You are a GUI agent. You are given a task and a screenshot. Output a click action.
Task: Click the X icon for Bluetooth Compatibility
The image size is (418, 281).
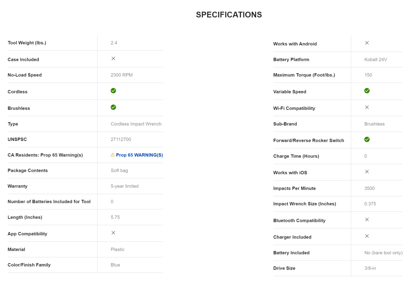[x=367, y=220]
